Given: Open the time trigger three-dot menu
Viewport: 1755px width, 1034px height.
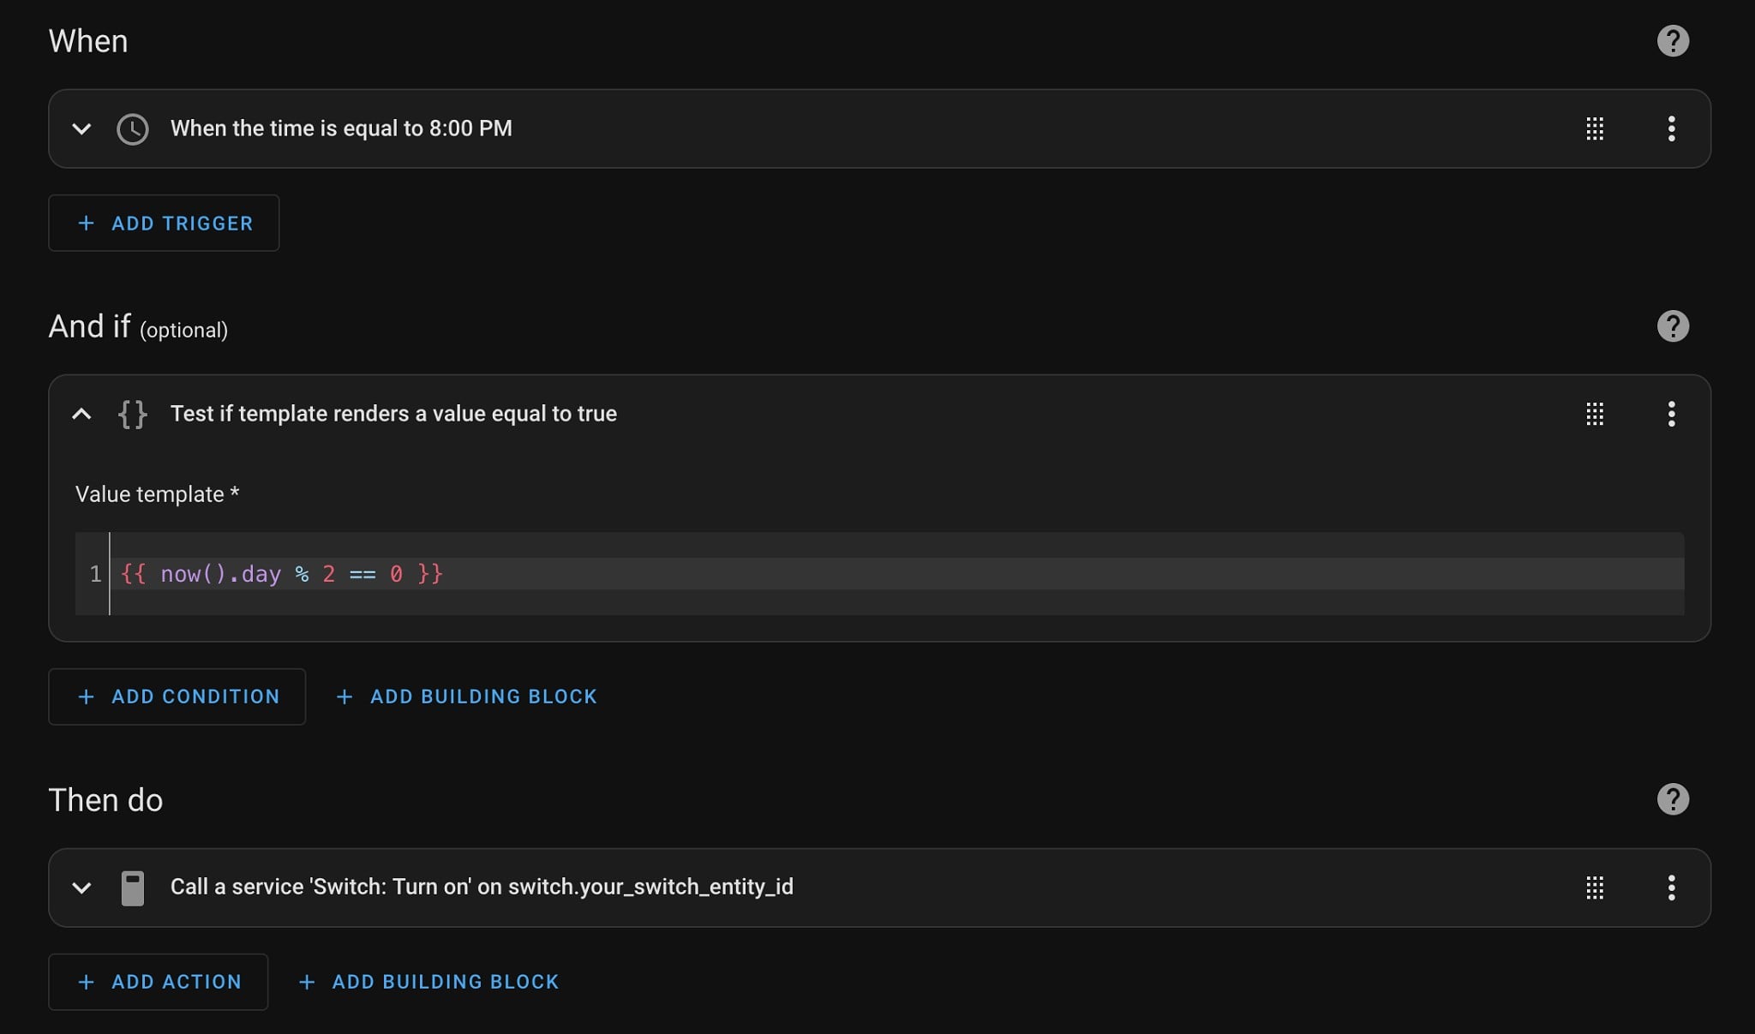Looking at the screenshot, I should point(1671,129).
